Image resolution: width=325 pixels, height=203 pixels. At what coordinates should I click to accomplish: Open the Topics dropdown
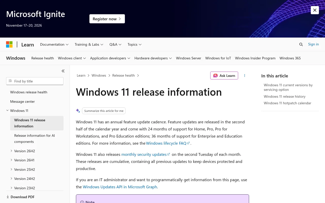coord(135,44)
